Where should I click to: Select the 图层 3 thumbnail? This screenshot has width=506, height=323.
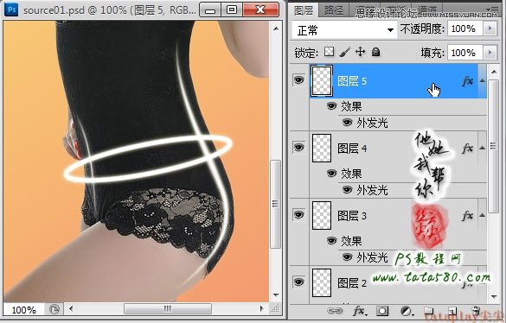pyautogui.click(x=322, y=216)
